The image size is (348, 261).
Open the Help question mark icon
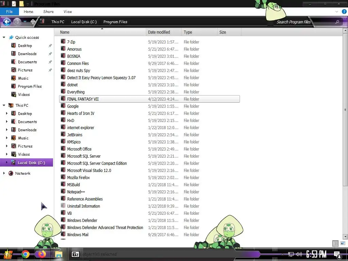point(344,12)
